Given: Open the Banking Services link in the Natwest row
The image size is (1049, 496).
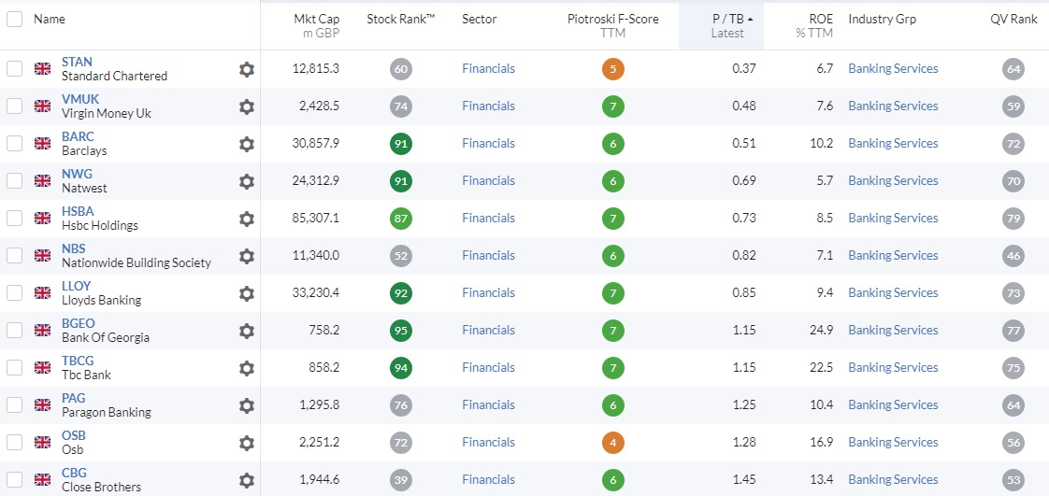Looking at the screenshot, I should pos(893,180).
